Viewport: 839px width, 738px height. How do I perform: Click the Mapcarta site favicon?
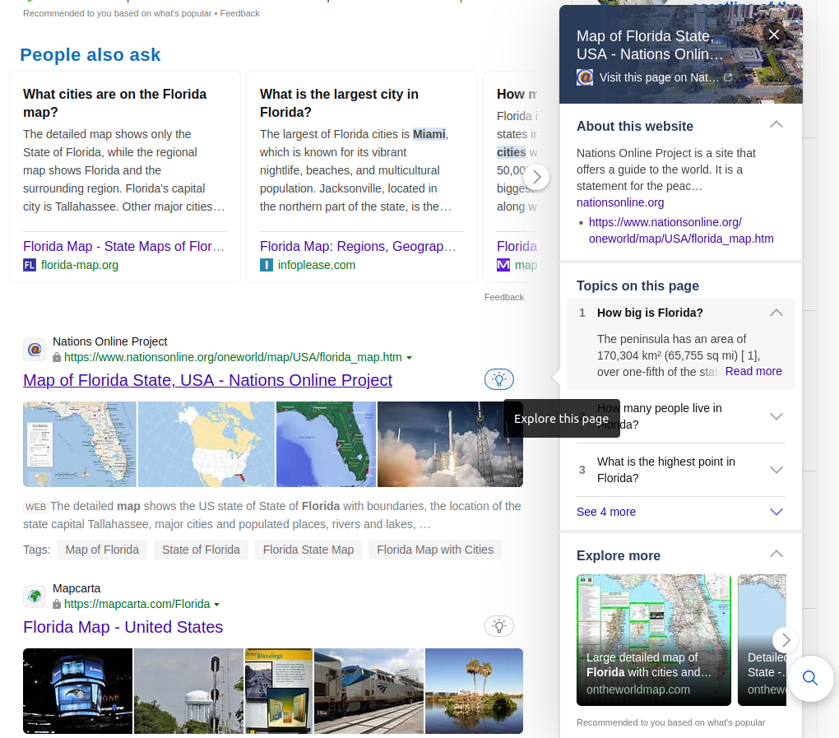tap(34, 596)
